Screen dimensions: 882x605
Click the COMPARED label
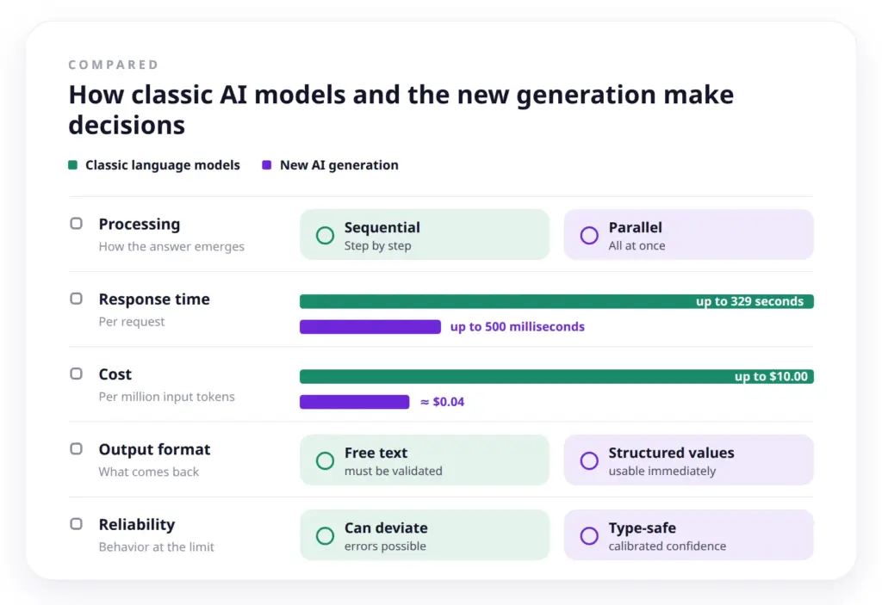point(114,65)
